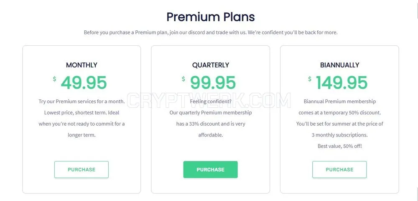
Task: Click the dollar sign beside 149.95
Action: point(309,79)
